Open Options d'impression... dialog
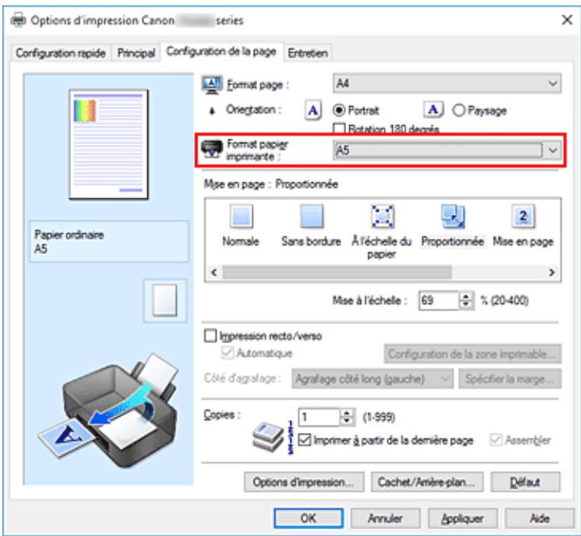Viewport: 581px width, 536px height. [303, 482]
